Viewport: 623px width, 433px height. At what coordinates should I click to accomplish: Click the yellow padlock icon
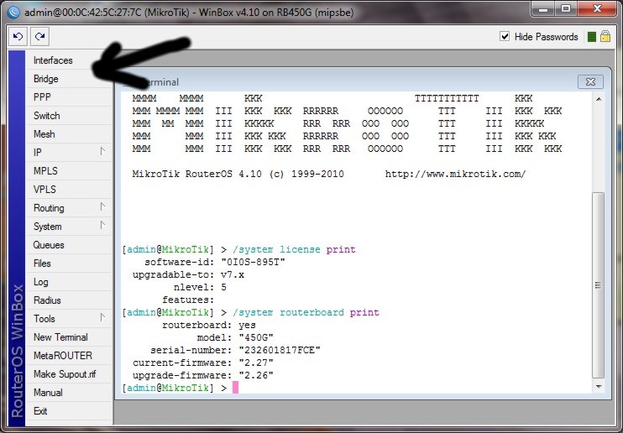605,37
